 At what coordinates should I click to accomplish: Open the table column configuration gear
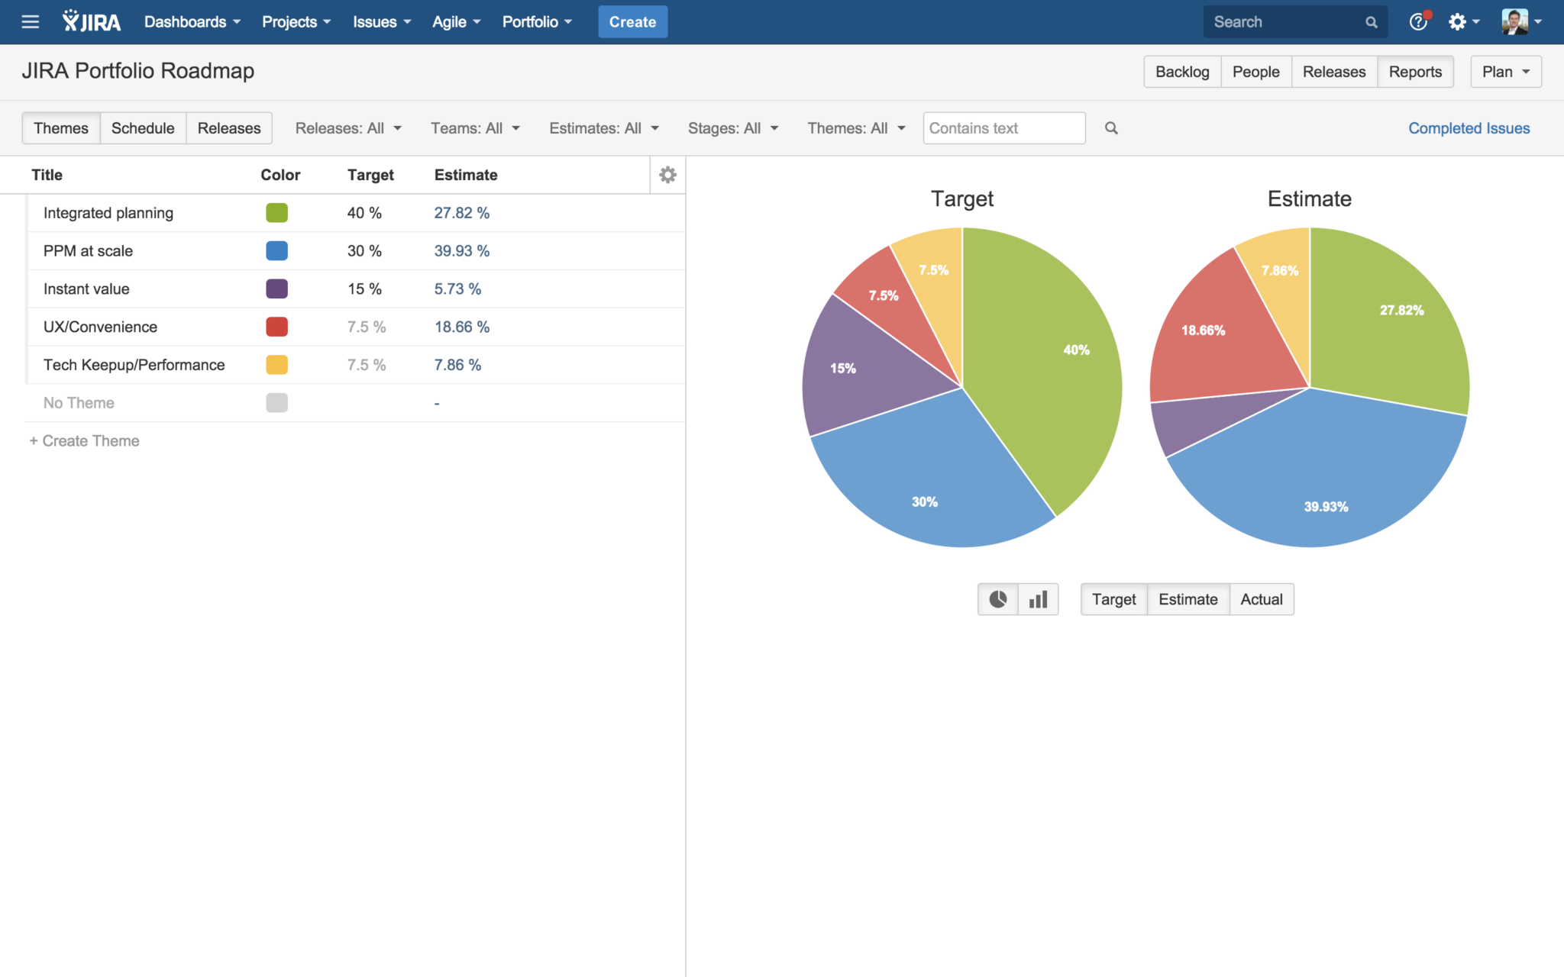667,174
